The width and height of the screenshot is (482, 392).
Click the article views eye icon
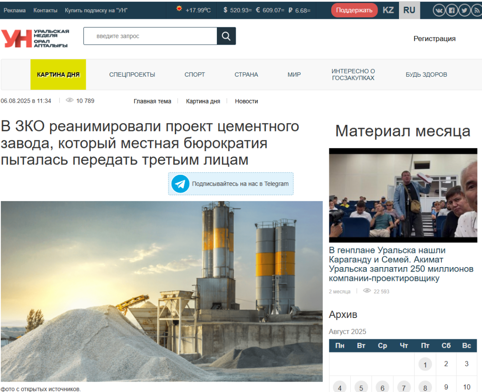click(x=70, y=100)
